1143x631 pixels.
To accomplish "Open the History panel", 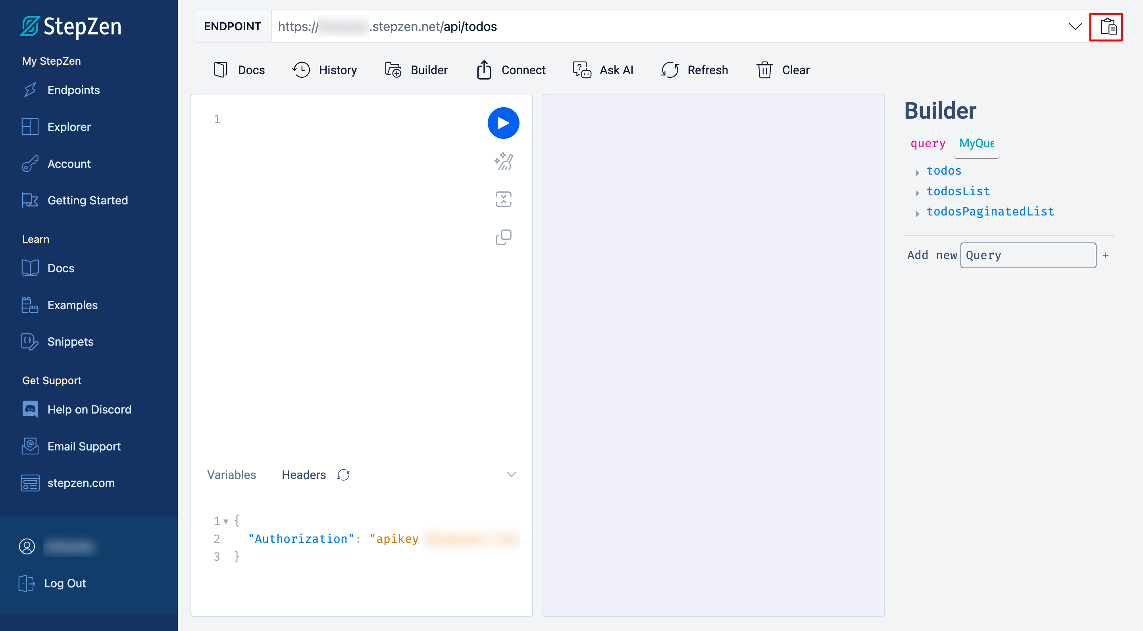I will (324, 70).
